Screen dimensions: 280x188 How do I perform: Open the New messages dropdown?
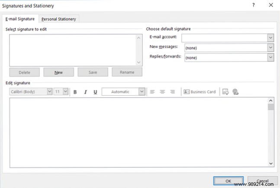pos(270,48)
